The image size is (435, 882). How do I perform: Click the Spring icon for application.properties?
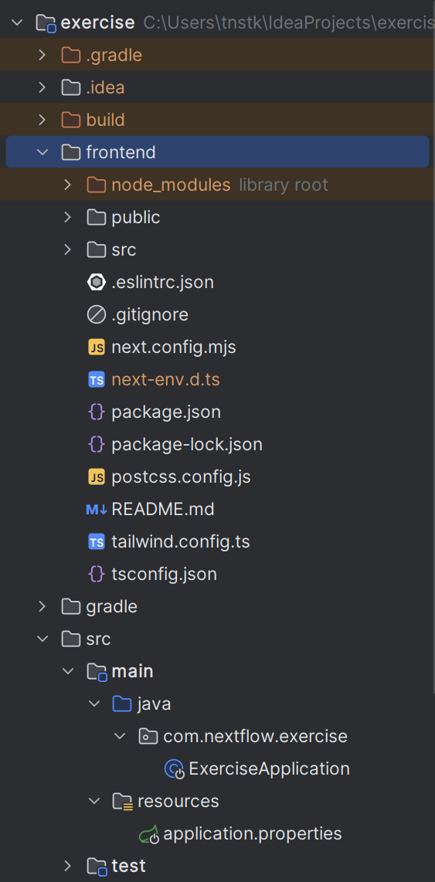coord(149,833)
